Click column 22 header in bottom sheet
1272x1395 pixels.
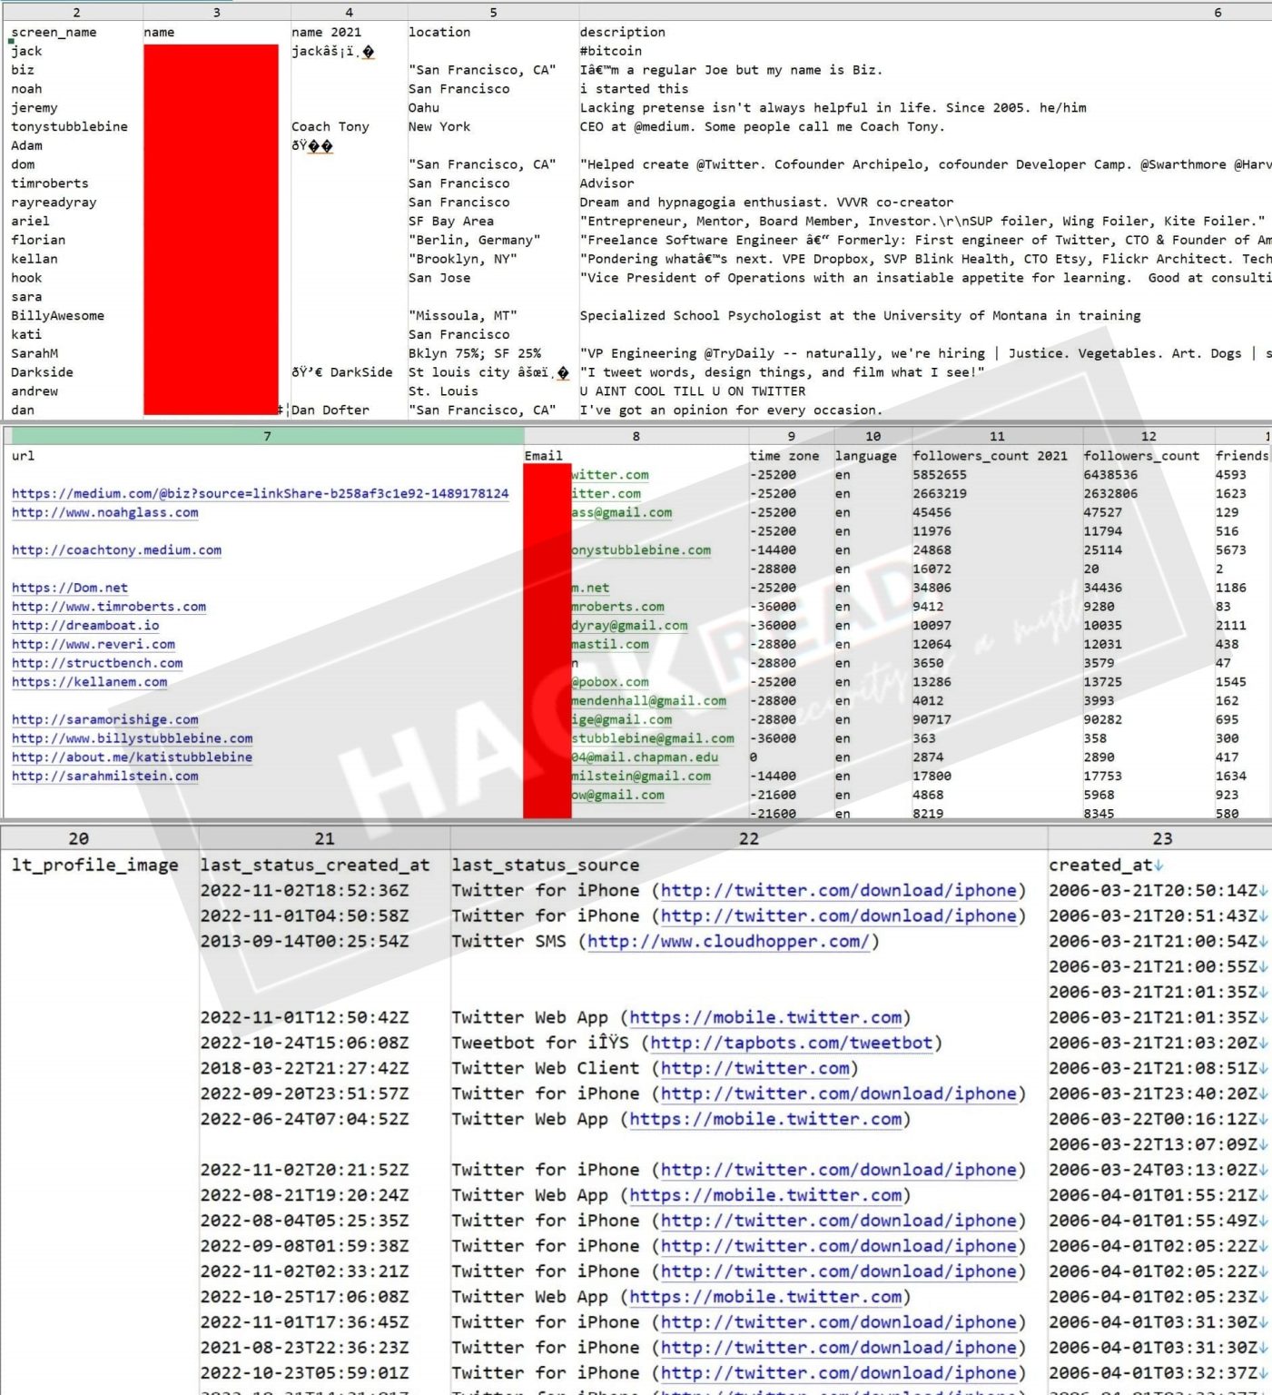click(x=748, y=839)
